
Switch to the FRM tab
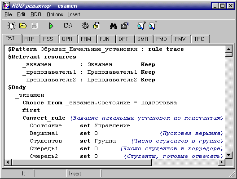point(88,39)
